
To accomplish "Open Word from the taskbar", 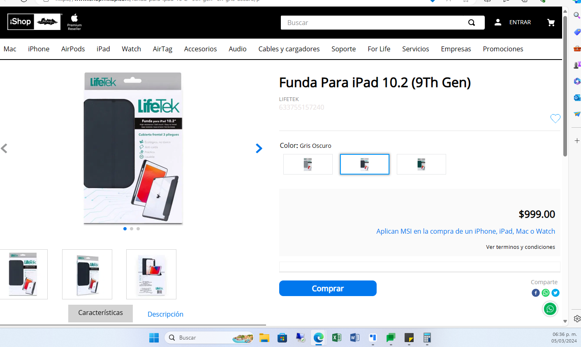I will pos(355,338).
